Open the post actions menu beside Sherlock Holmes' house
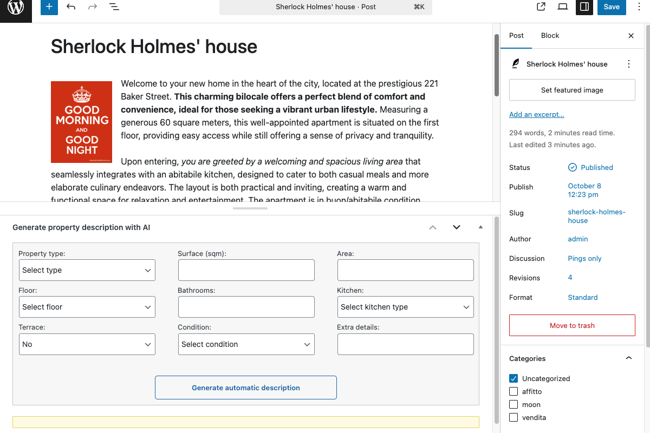The image size is (650, 433). (629, 64)
